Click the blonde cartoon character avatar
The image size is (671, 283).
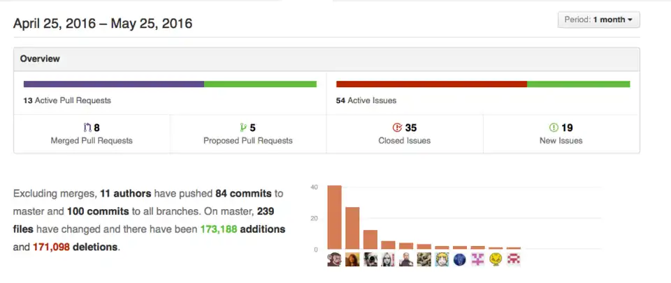coord(442,259)
